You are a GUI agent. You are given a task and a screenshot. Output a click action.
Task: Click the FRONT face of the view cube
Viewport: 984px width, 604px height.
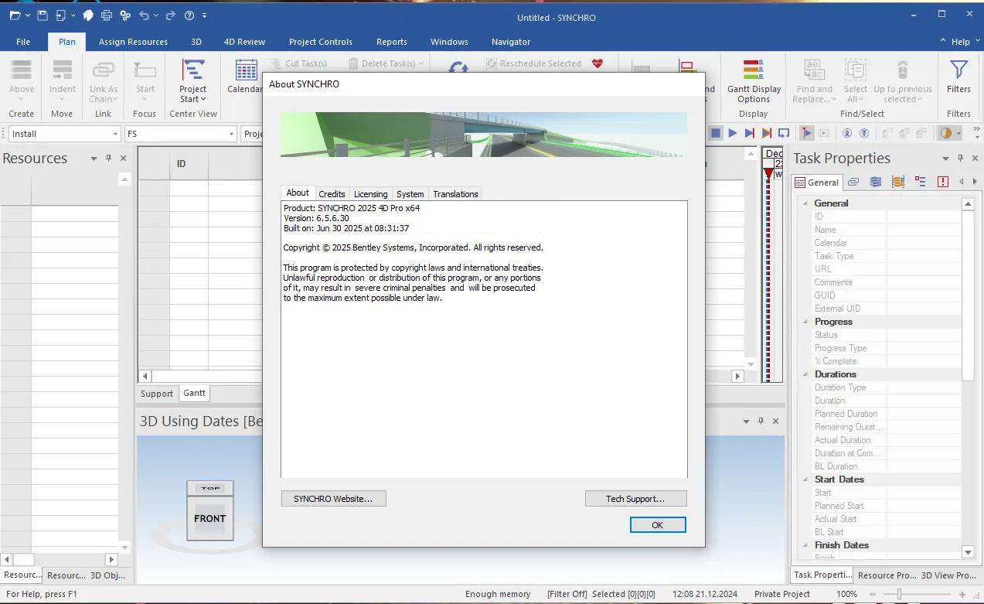(x=209, y=518)
